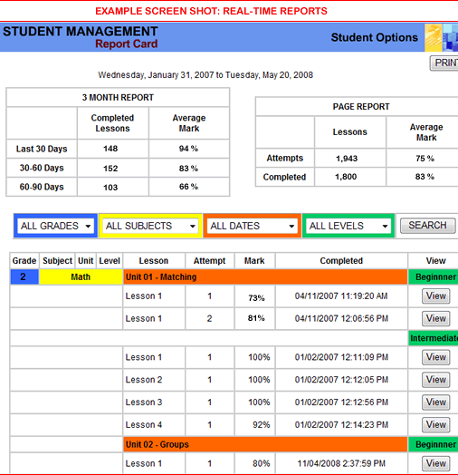This screenshot has height=475, width=458.
Task: Click Student Options heading text
Action: click(x=374, y=37)
